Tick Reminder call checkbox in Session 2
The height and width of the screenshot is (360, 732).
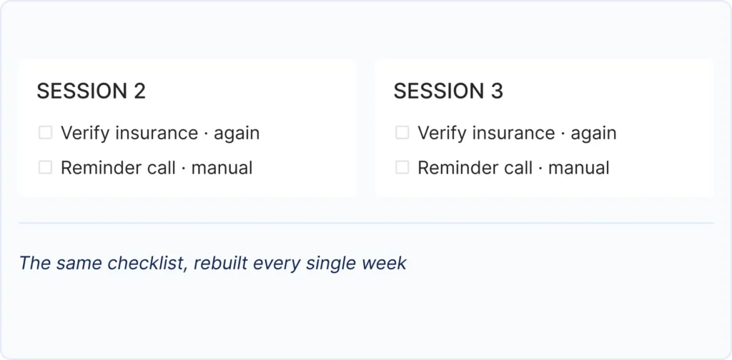[x=45, y=167]
